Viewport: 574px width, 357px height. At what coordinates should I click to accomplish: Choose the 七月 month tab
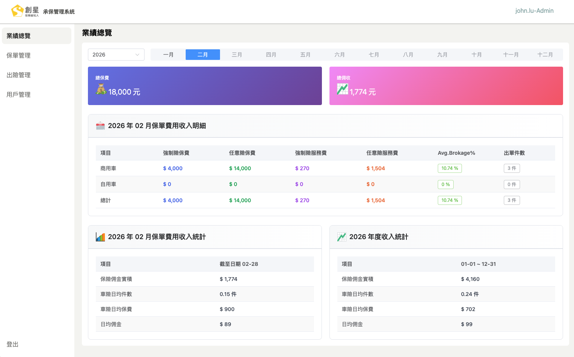(374, 55)
